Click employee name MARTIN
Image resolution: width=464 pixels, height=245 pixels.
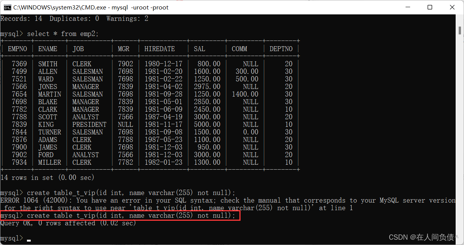pos(50,94)
